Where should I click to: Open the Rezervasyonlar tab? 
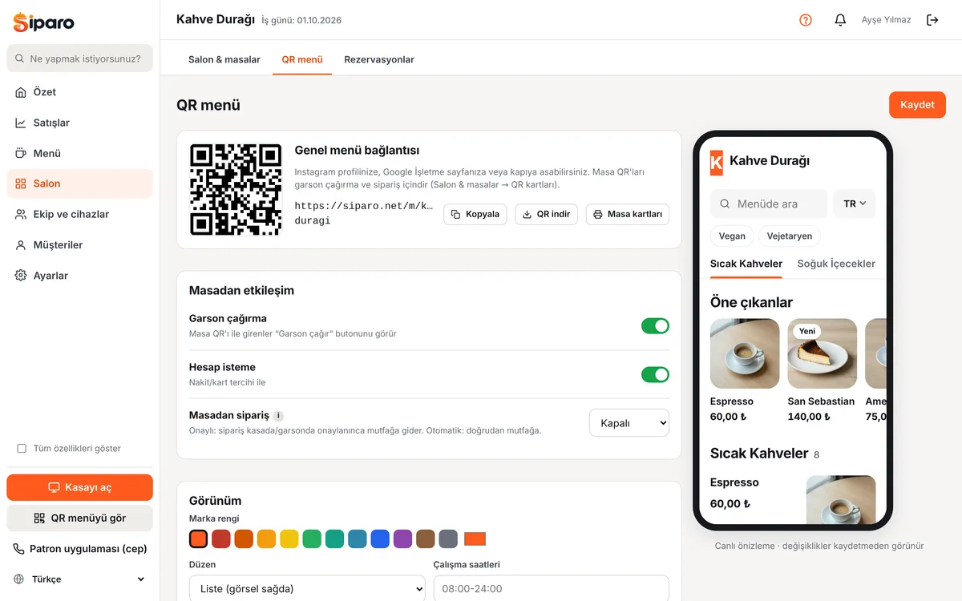point(379,59)
